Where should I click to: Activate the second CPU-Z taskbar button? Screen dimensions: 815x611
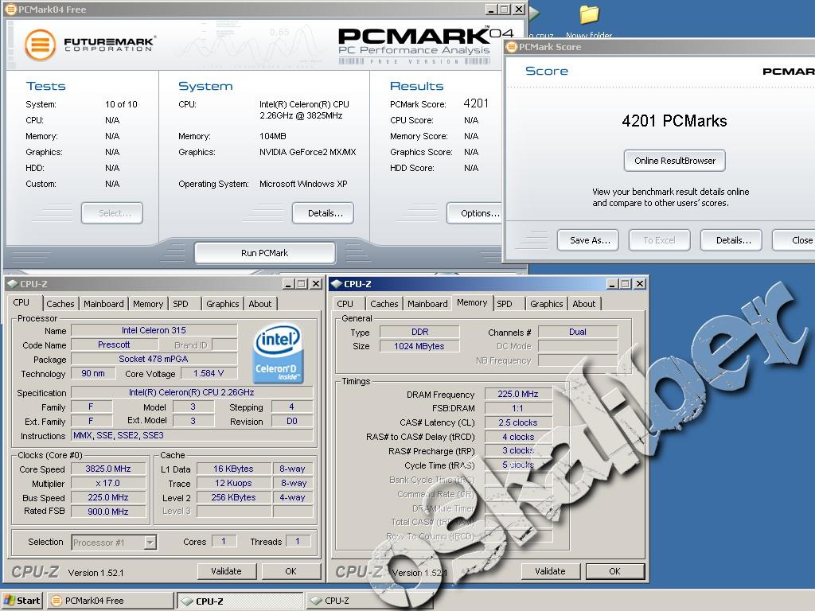click(x=369, y=601)
